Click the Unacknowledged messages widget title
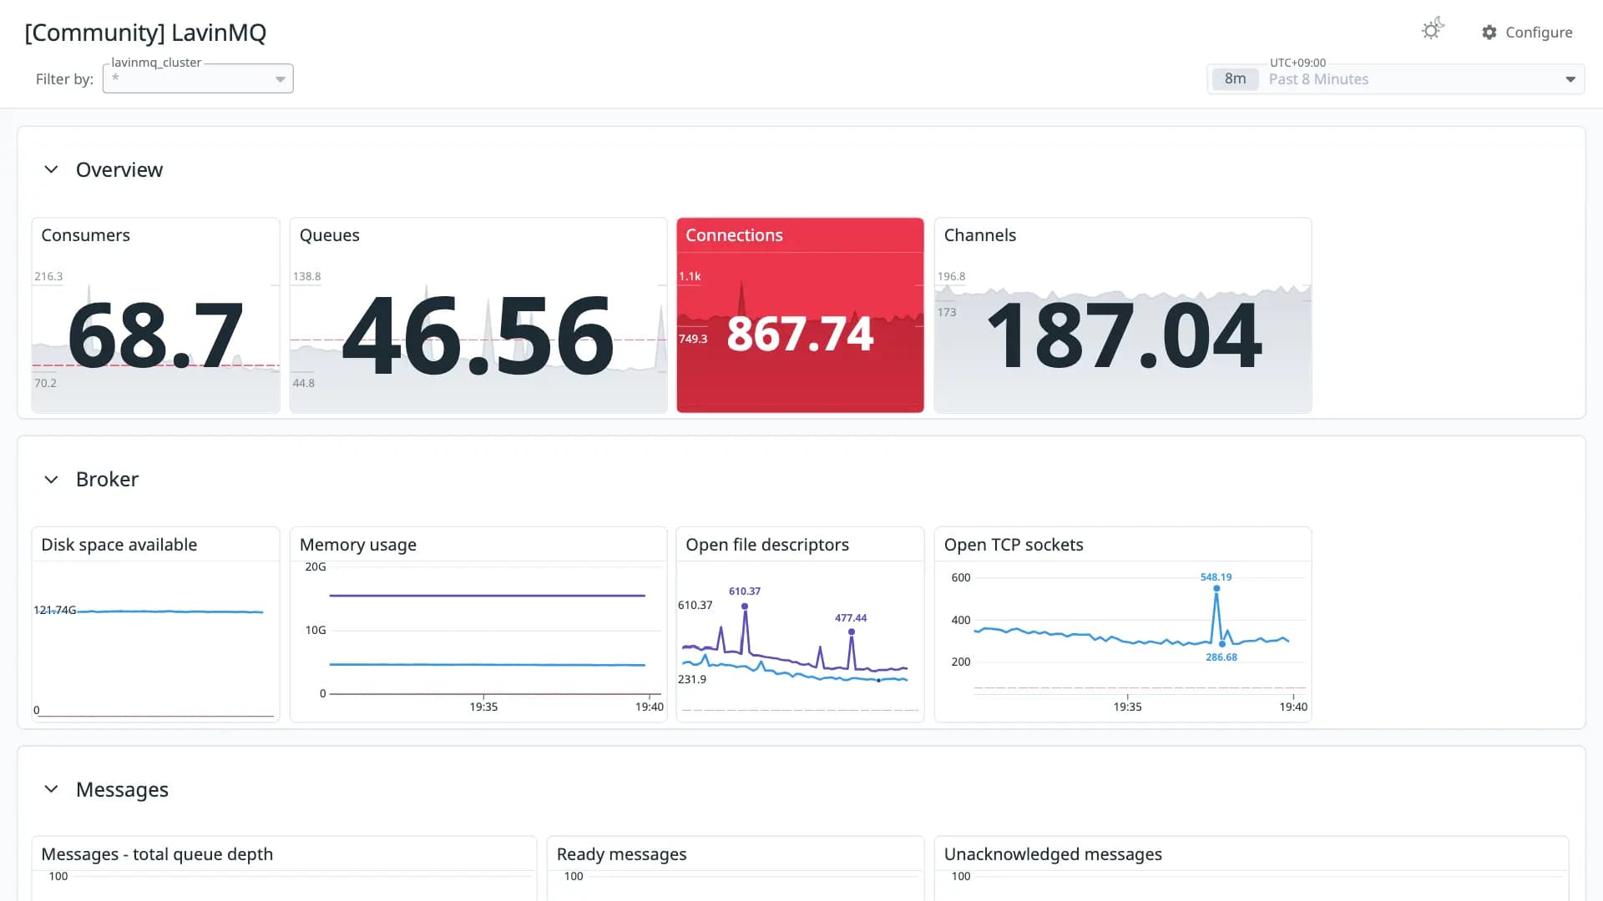The height and width of the screenshot is (901, 1603). [1053, 854]
